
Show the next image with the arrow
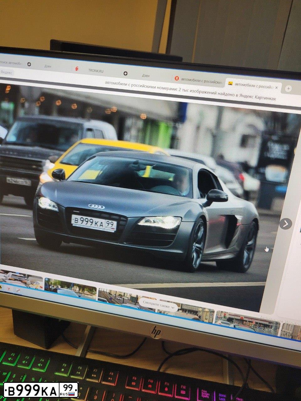[286, 224]
